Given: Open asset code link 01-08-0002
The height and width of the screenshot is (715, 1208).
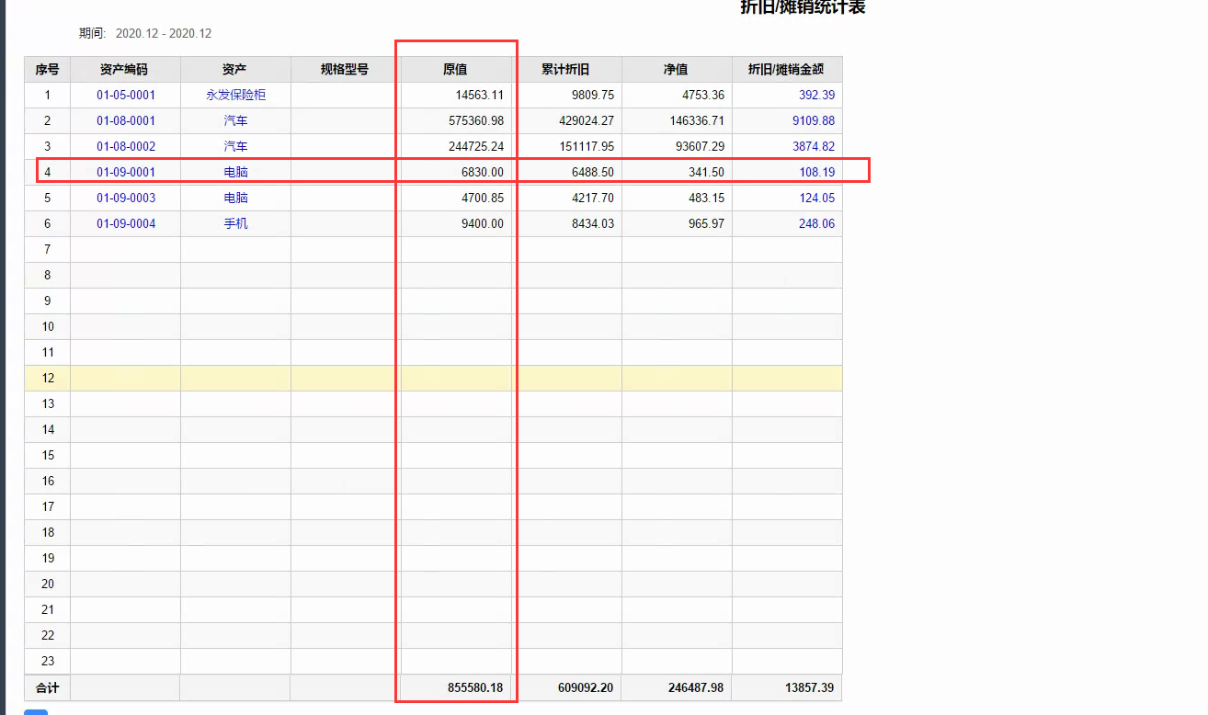Looking at the screenshot, I should point(126,146).
